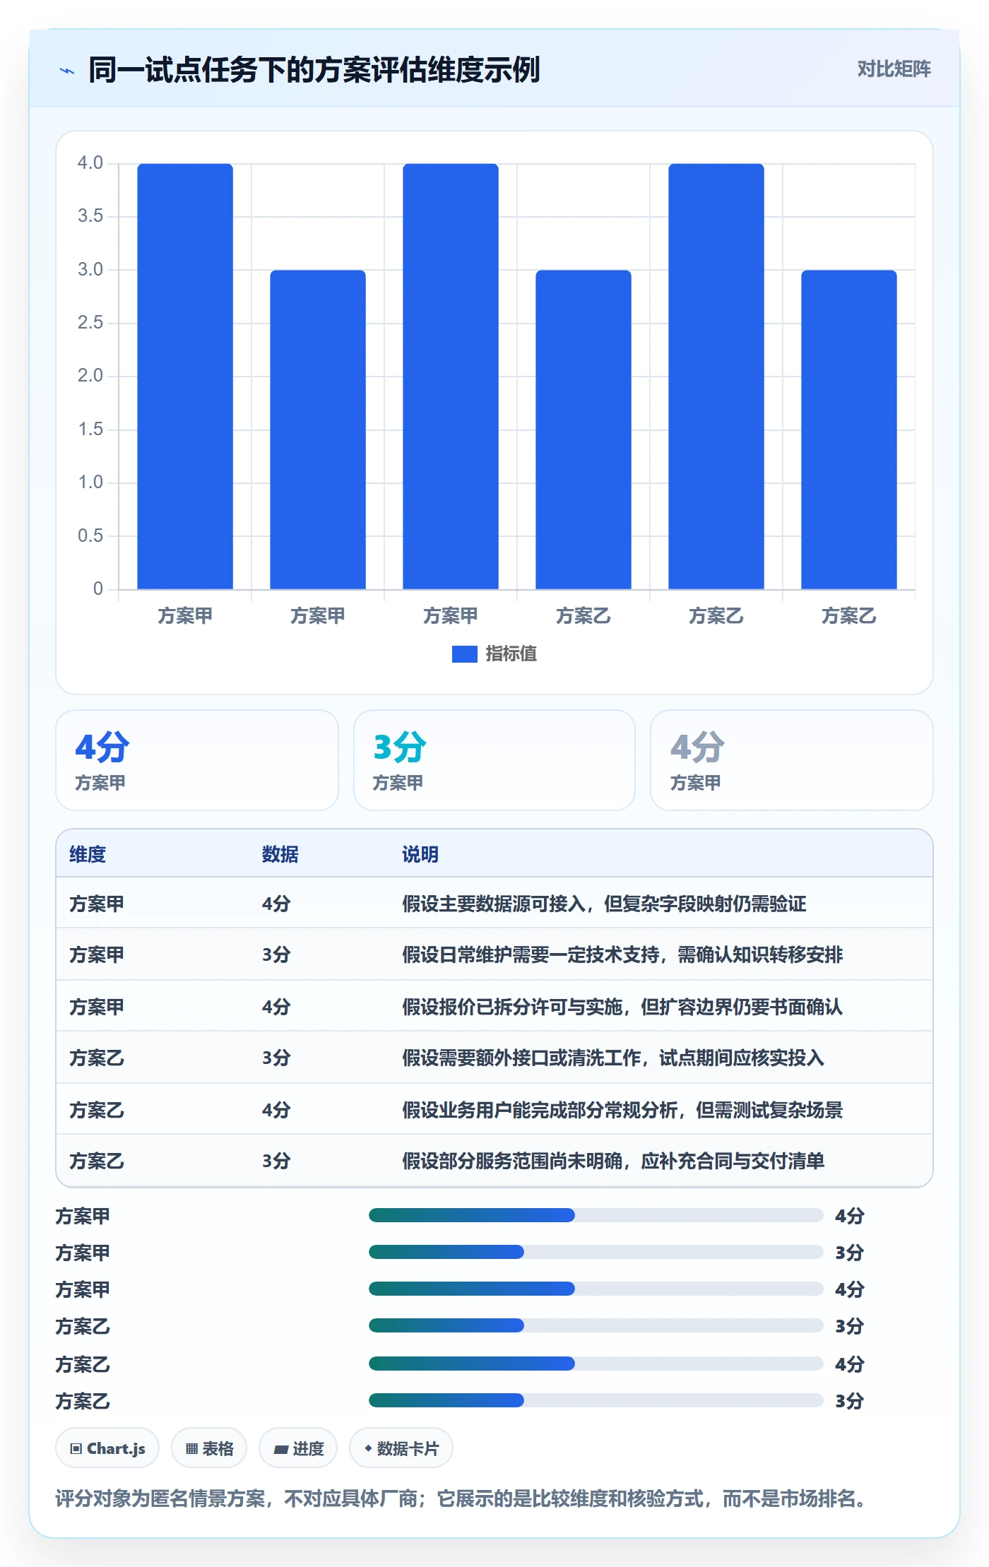Click the 1.5 y-axis label

tap(90, 430)
